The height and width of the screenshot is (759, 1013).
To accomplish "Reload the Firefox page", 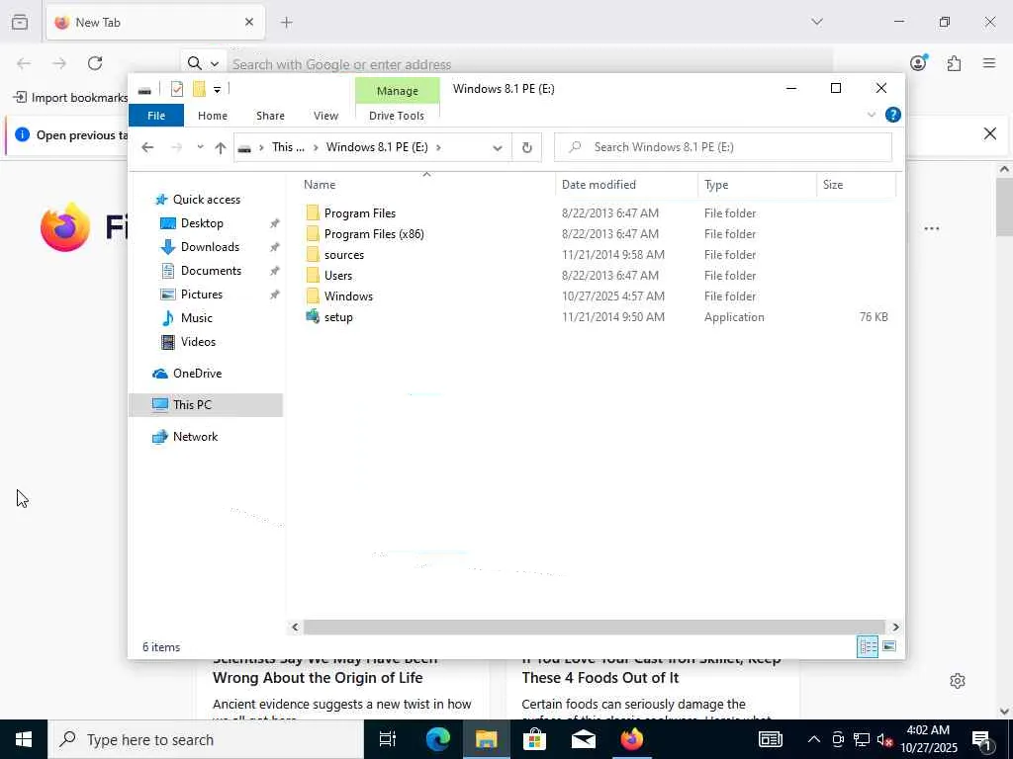I will coord(95,63).
